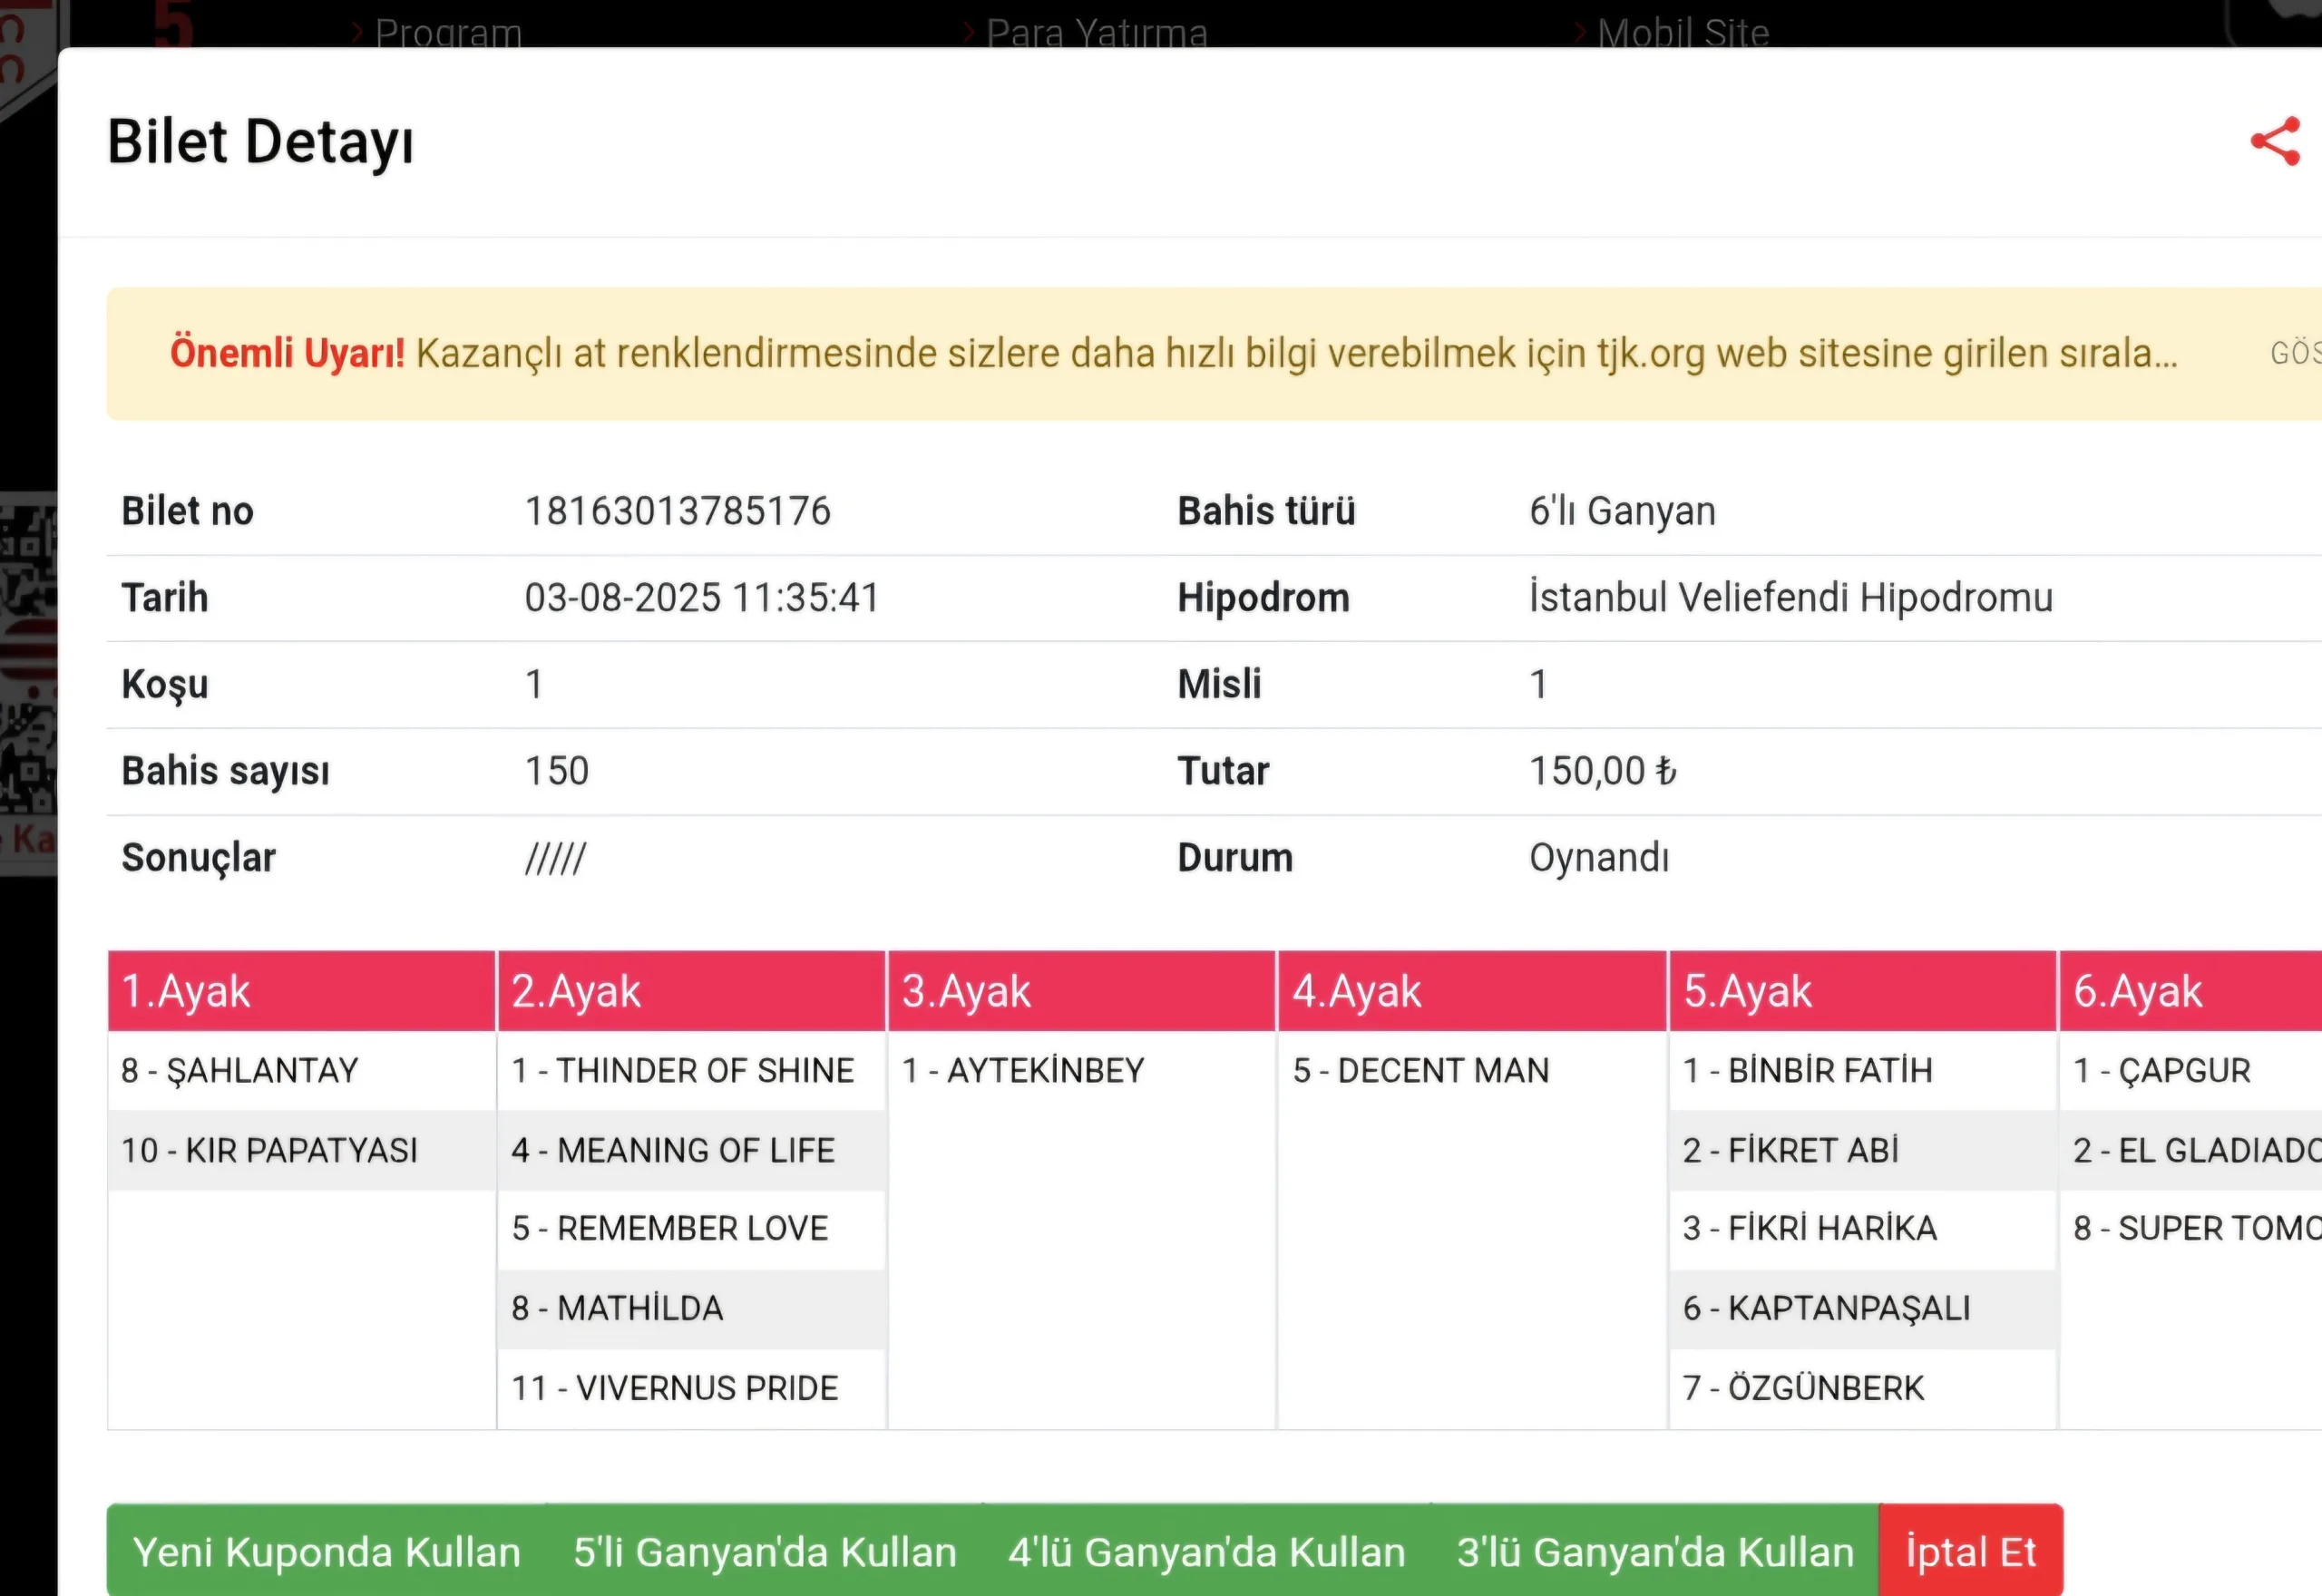Click ticket number 18163013785176
Screen dimensions: 2322x1596
click(677, 511)
